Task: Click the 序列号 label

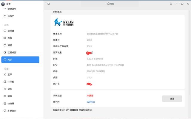Action: click(x=56, y=102)
